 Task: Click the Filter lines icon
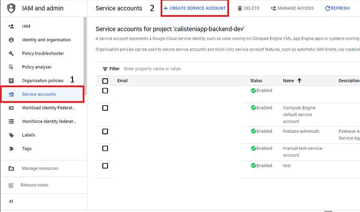105,69
